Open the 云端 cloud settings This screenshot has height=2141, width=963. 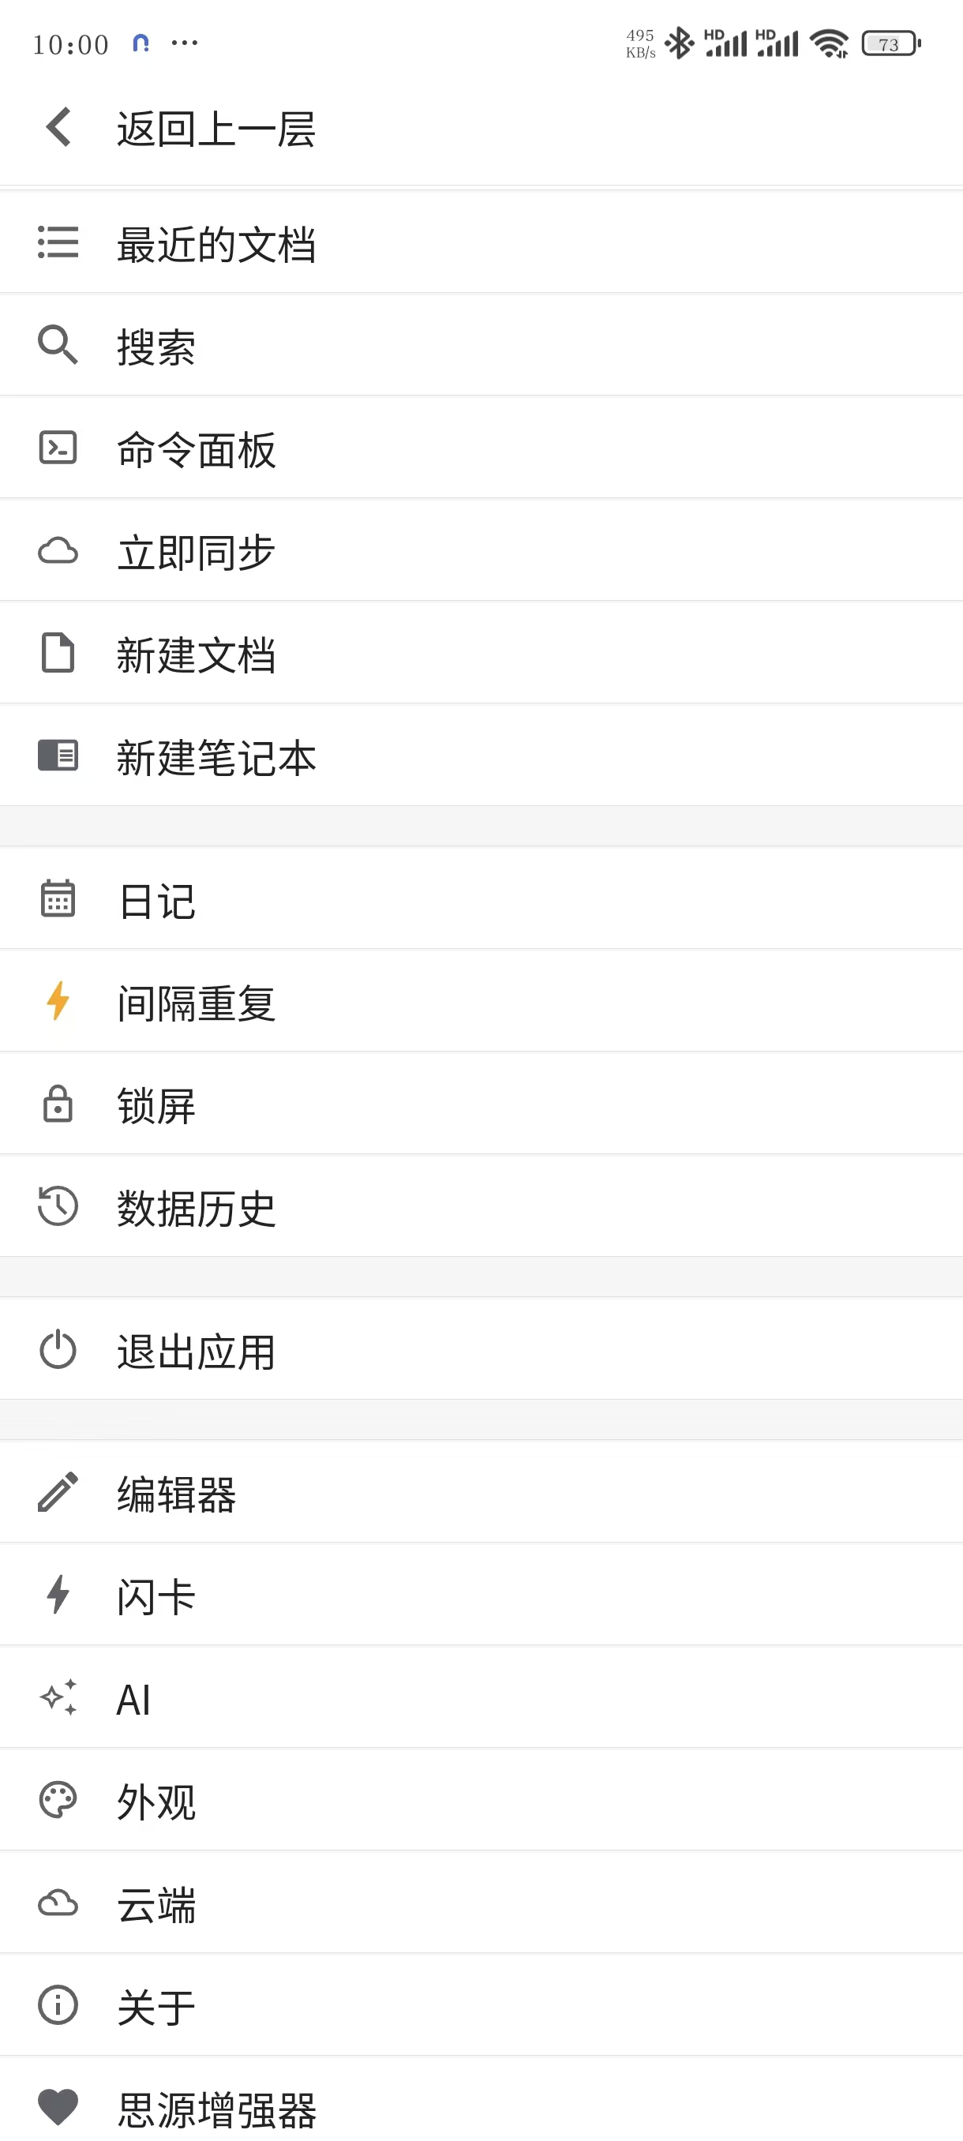pyautogui.click(x=157, y=1903)
